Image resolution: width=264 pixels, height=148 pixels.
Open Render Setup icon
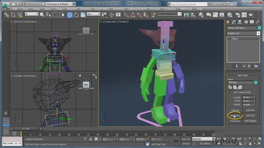point(238,15)
